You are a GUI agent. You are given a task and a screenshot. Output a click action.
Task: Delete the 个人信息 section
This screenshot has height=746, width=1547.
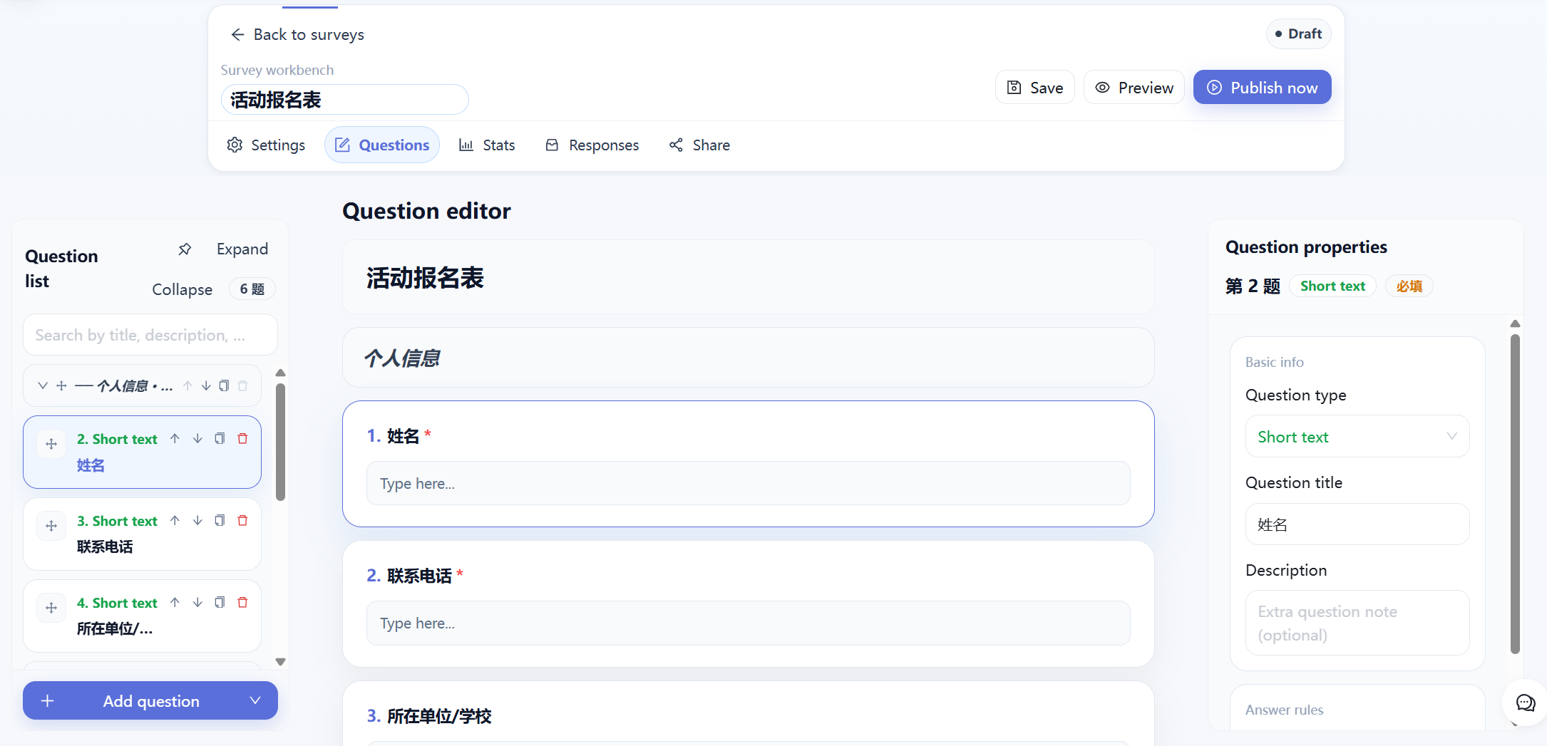coord(242,385)
